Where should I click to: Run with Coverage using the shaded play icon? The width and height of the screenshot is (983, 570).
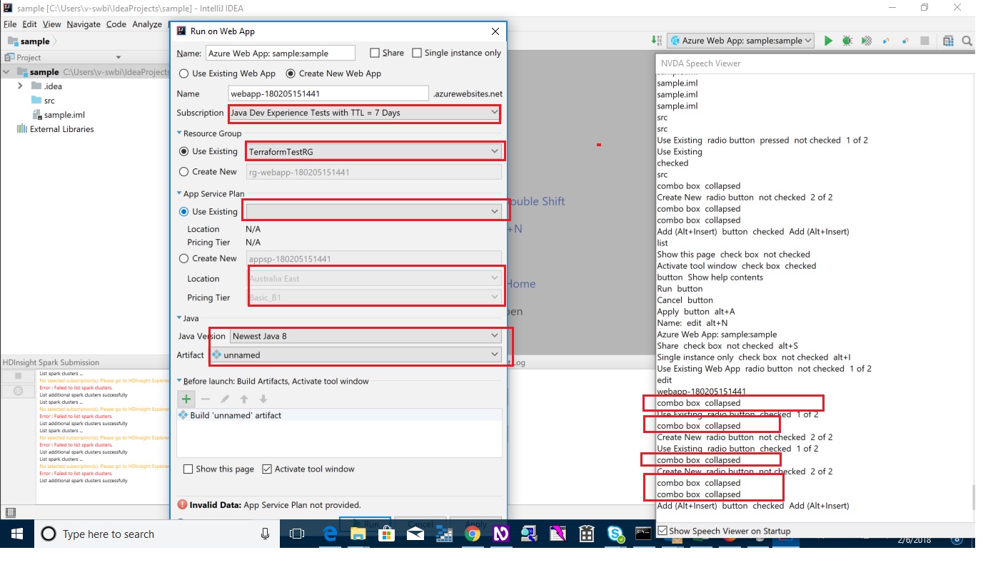tap(866, 41)
